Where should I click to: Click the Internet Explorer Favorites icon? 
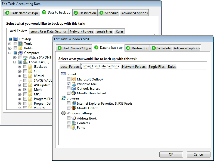coord(74,103)
